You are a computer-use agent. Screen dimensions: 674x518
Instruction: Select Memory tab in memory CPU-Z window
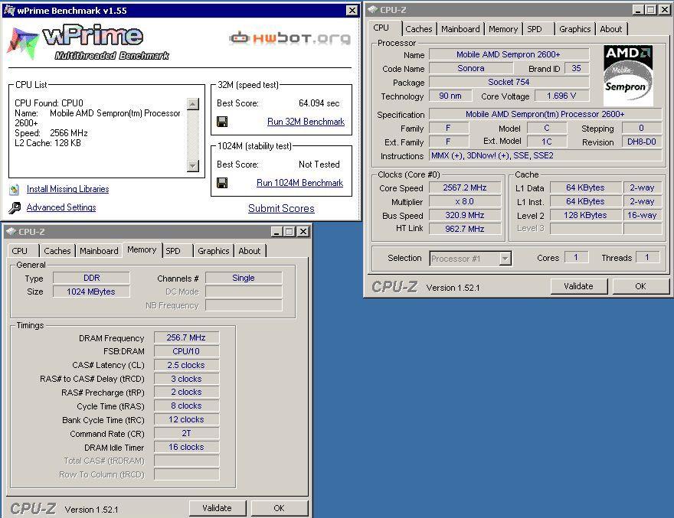pos(142,249)
